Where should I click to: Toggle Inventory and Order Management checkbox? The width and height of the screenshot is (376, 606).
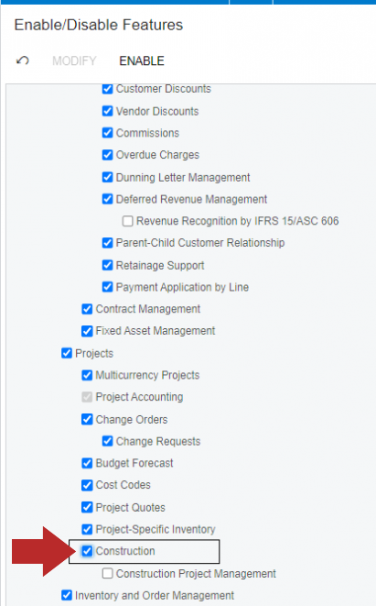tap(67, 595)
